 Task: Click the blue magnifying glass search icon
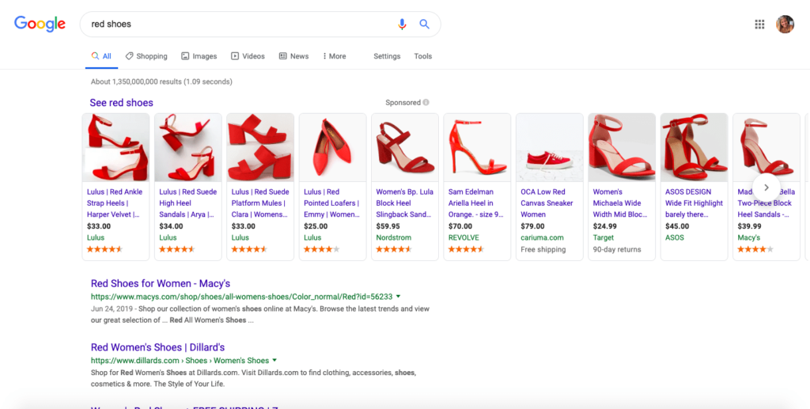coord(424,25)
